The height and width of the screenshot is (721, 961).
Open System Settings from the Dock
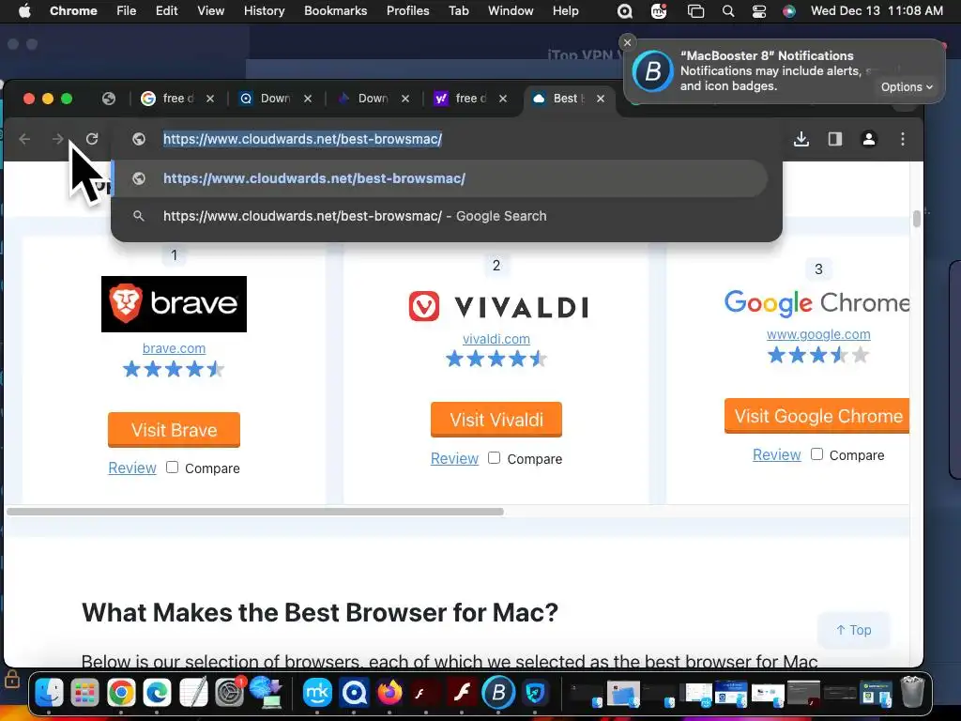(230, 693)
